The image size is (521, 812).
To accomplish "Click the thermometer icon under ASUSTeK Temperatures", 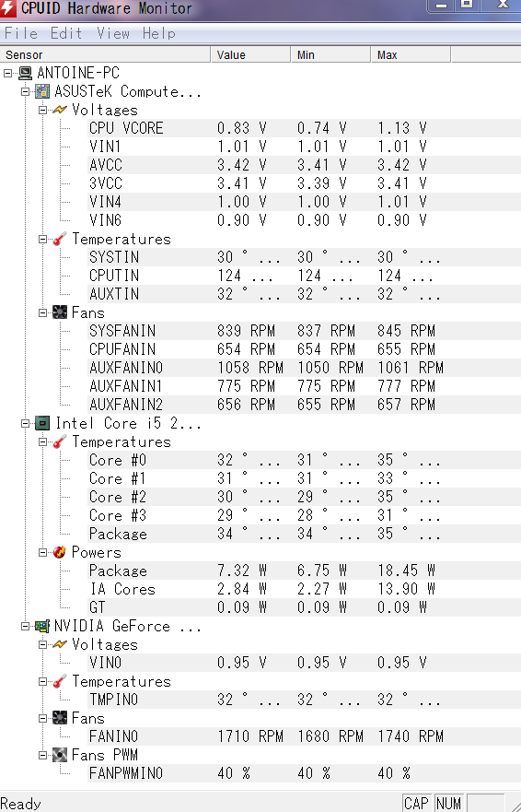I will tap(60, 240).
